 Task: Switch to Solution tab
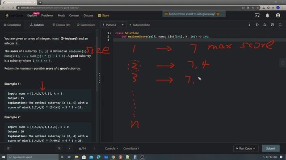click(x=37, y=25)
